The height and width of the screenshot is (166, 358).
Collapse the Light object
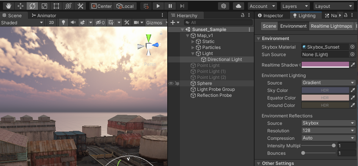[193, 53]
